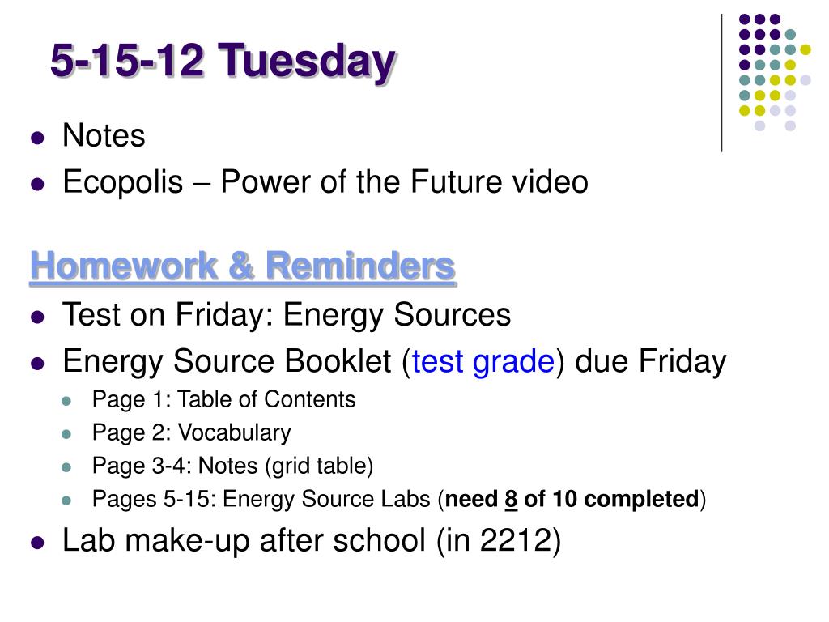Click 'Ecopolis – Power of the Future video' text

click(325, 182)
